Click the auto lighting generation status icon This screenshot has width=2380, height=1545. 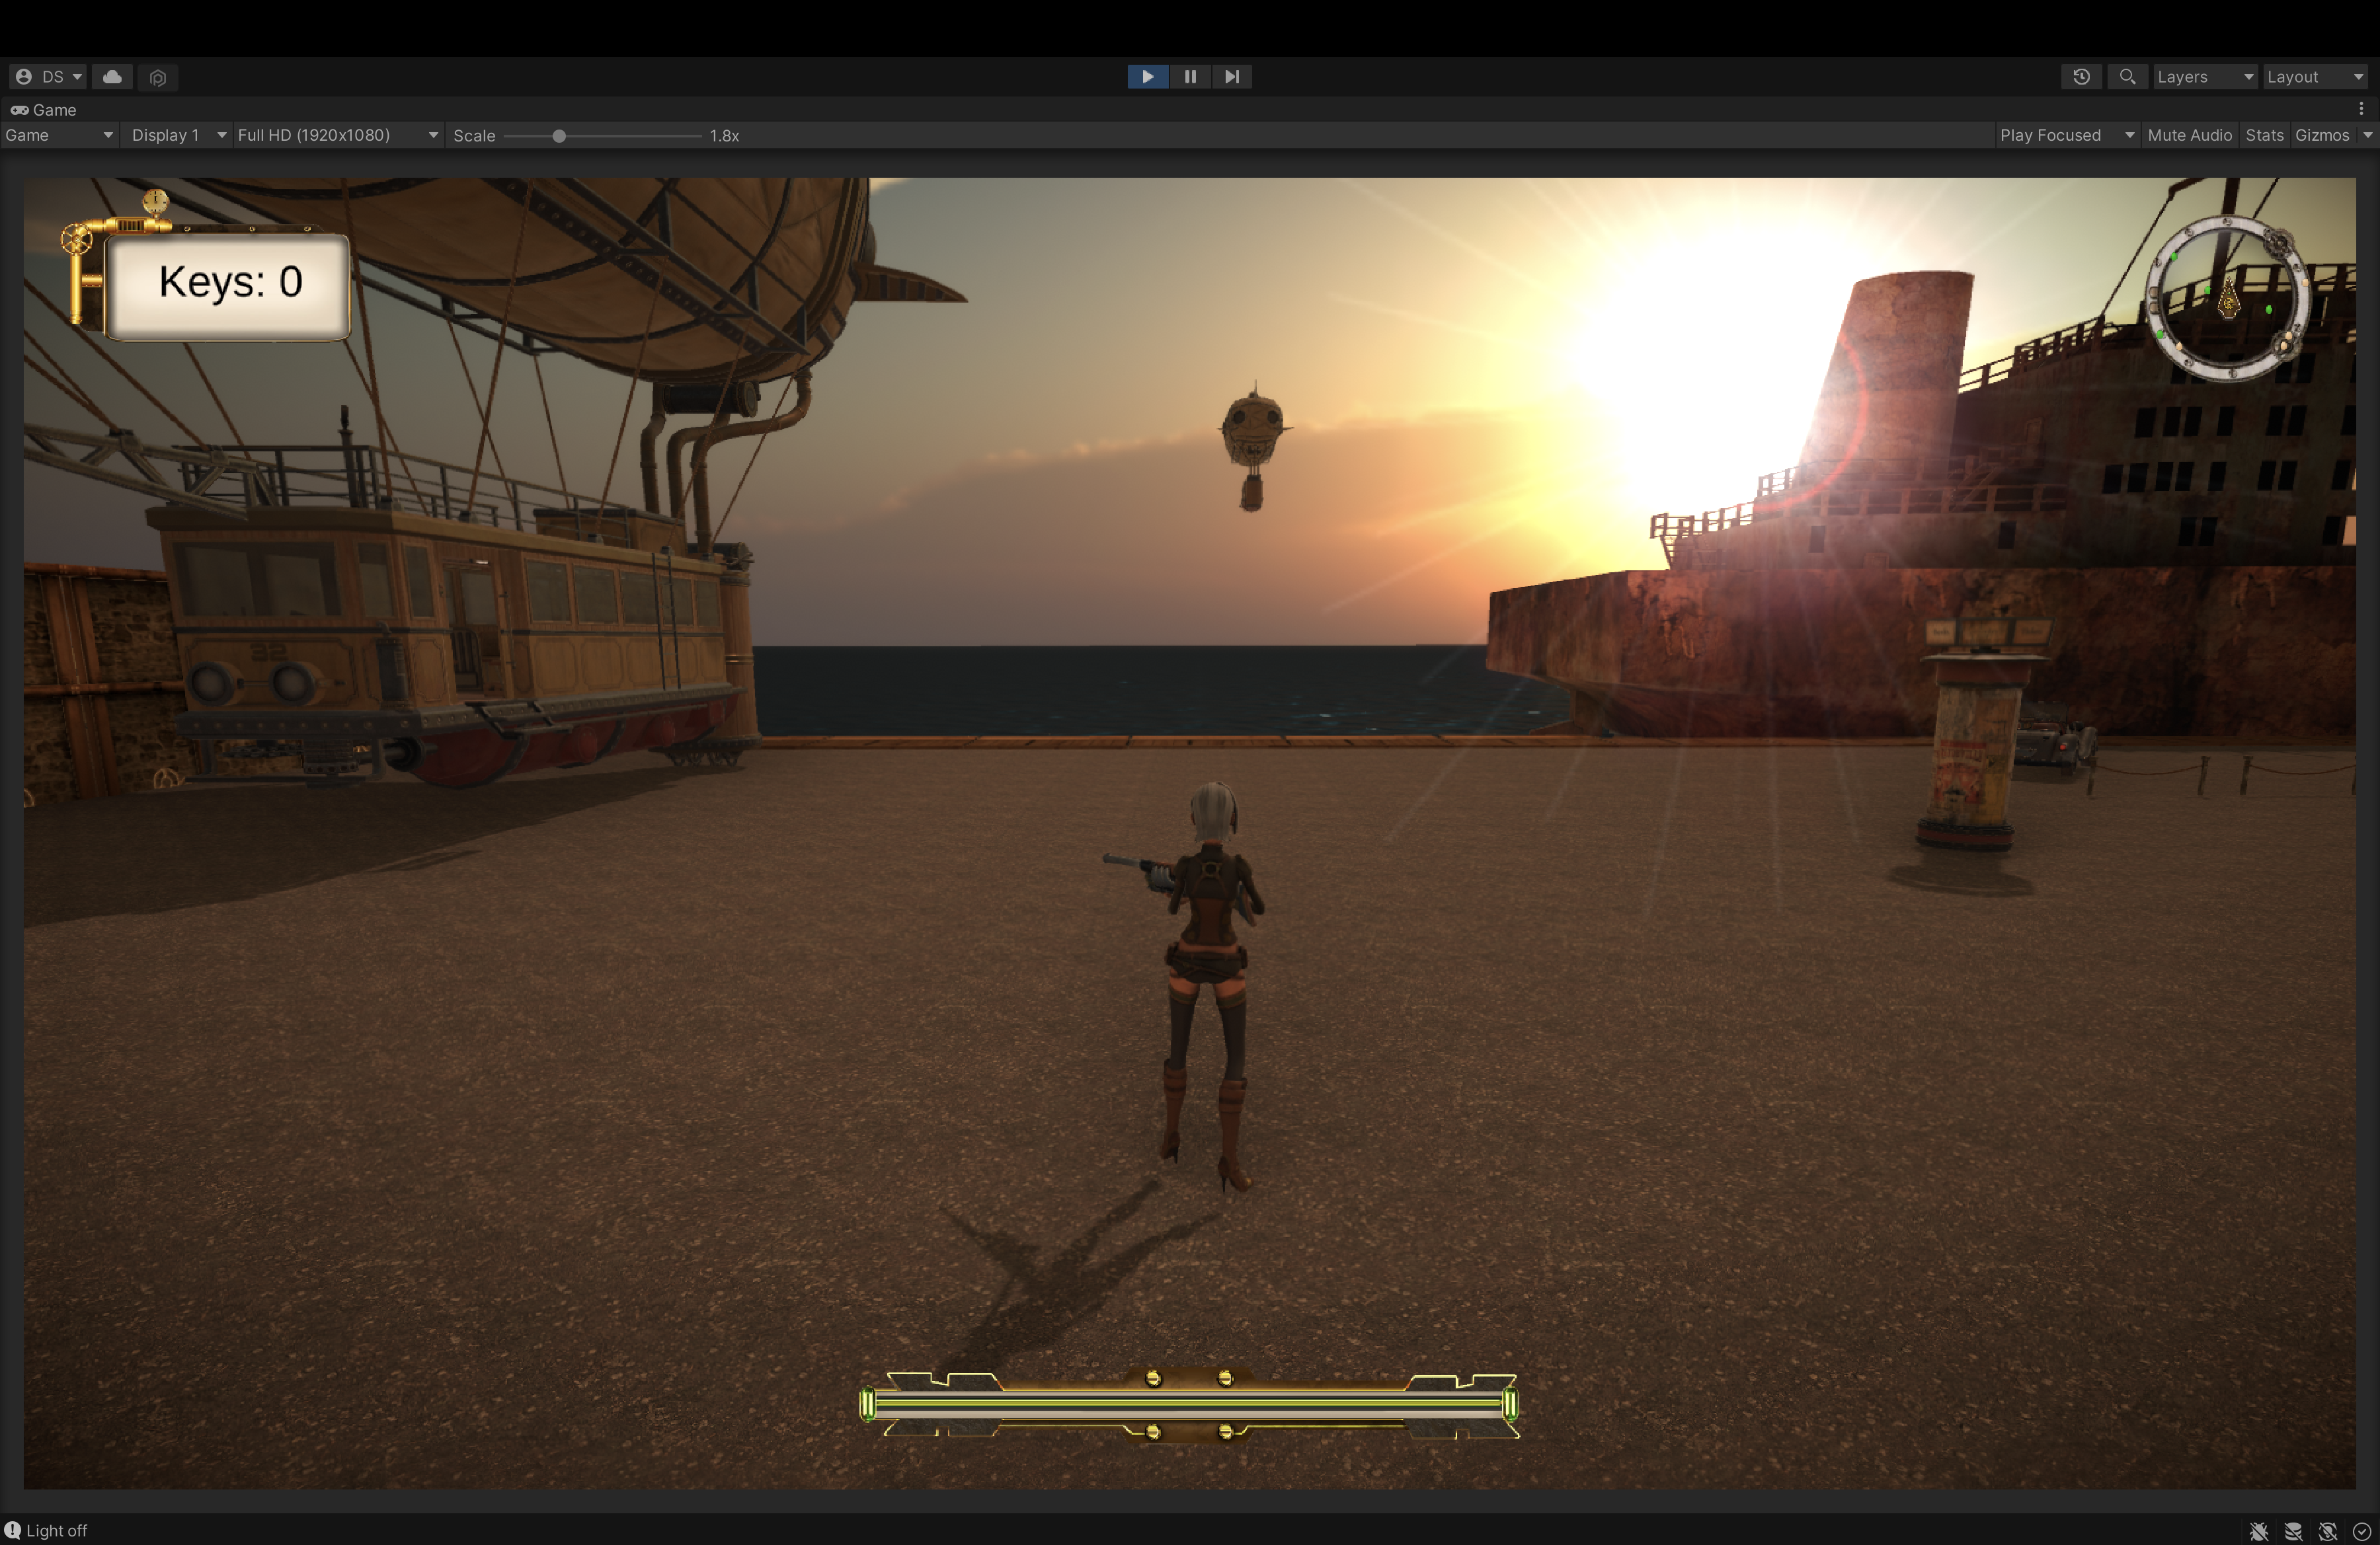coord(2328,1531)
